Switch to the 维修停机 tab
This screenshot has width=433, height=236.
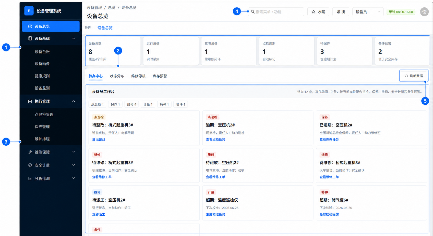[138, 76]
